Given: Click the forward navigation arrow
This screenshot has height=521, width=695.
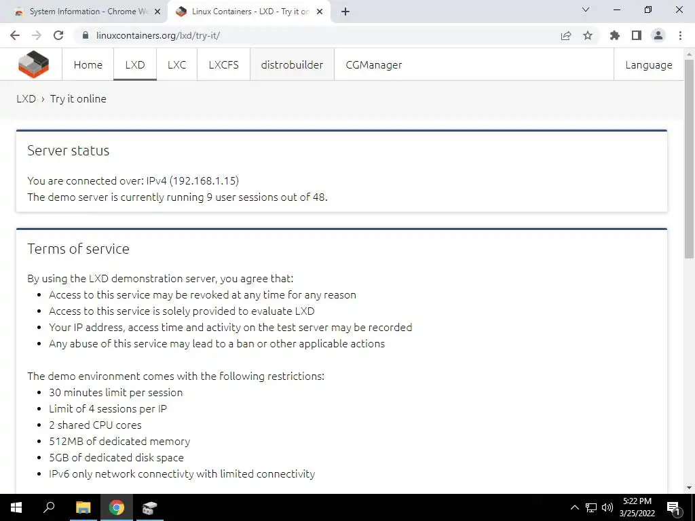Looking at the screenshot, I should click(x=37, y=35).
